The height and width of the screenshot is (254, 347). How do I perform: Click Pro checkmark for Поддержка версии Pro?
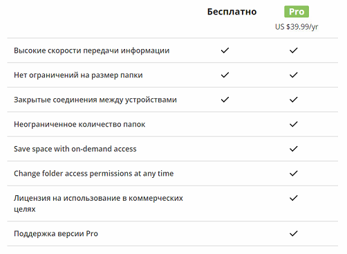(x=294, y=233)
